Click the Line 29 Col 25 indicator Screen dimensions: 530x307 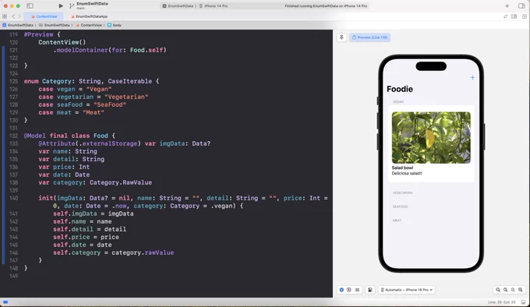pyautogui.click(x=502, y=302)
